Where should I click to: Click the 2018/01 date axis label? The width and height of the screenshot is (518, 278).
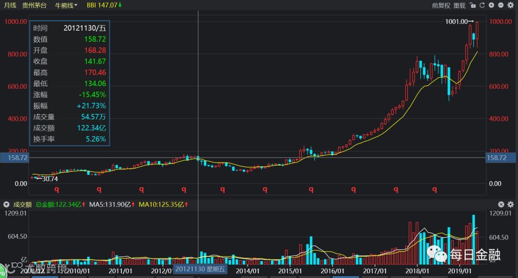point(417,271)
